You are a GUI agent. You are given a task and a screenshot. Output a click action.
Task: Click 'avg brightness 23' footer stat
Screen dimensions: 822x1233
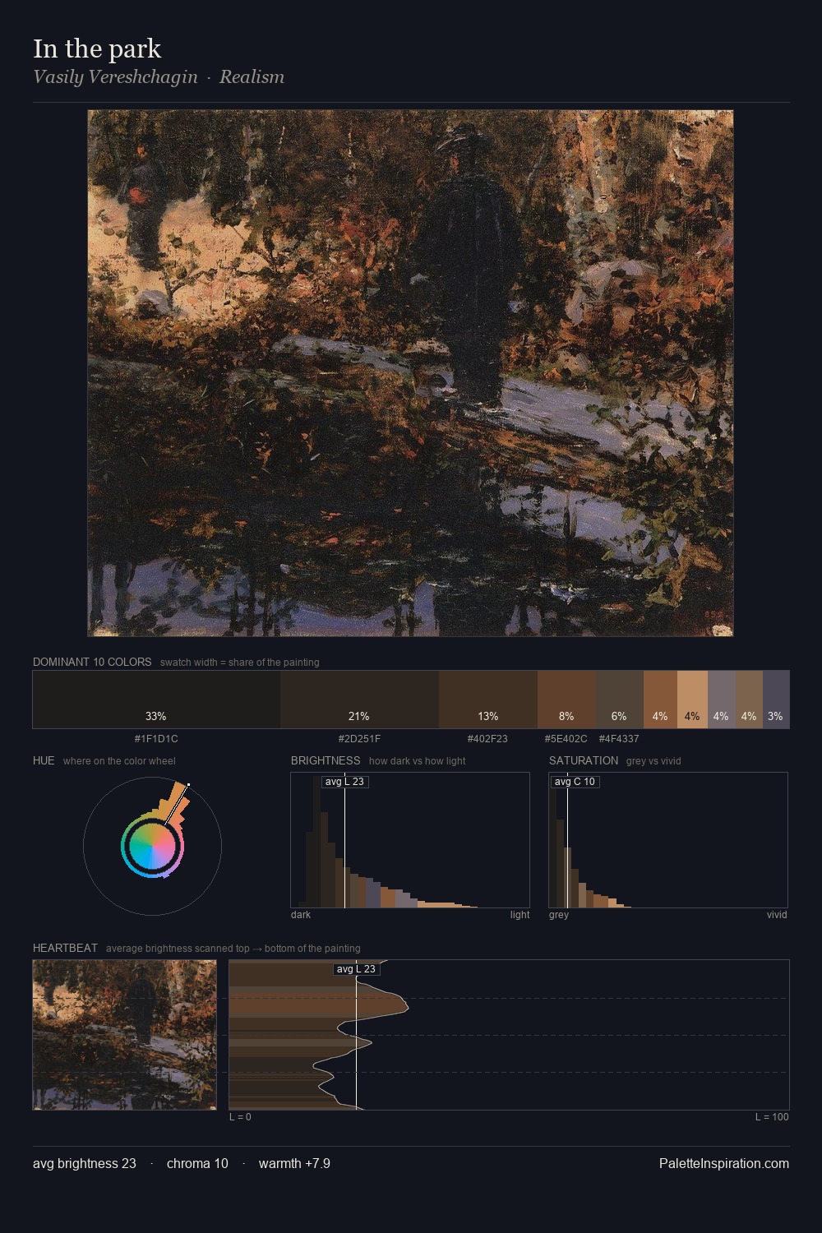pyautogui.click(x=85, y=1163)
